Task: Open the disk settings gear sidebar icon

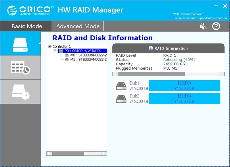Action: 20,92
